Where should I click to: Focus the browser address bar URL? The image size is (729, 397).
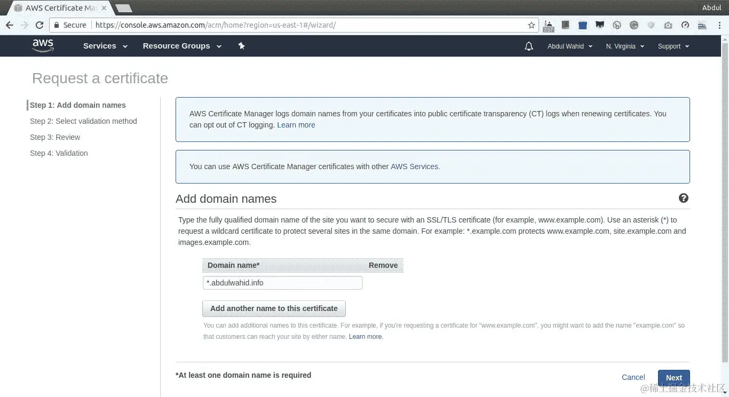[216, 25]
